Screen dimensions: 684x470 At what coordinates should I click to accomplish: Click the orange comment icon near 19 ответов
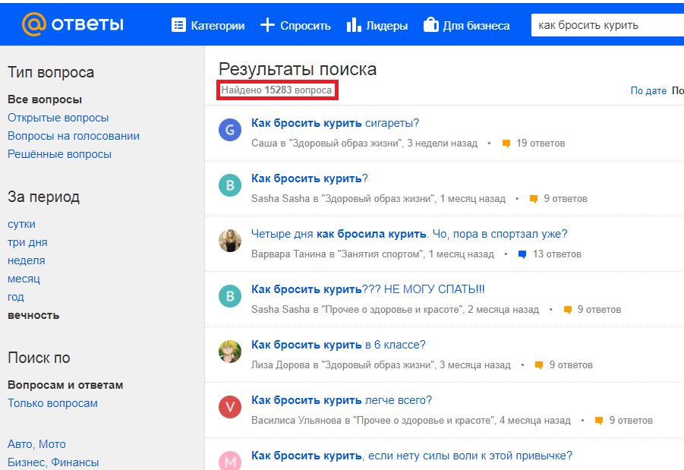[x=506, y=144]
